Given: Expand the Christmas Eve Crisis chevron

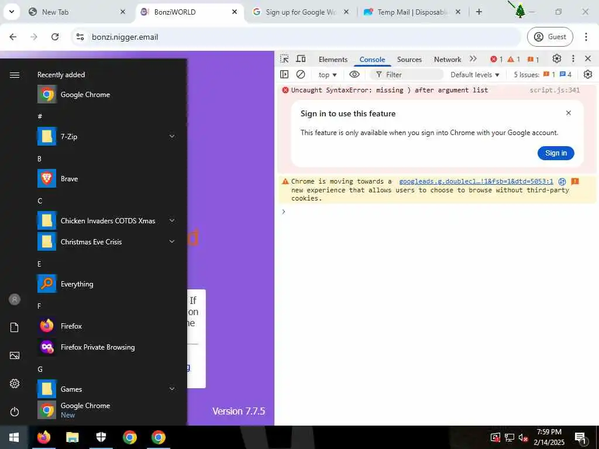Looking at the screenshot, I should [172, 241].
